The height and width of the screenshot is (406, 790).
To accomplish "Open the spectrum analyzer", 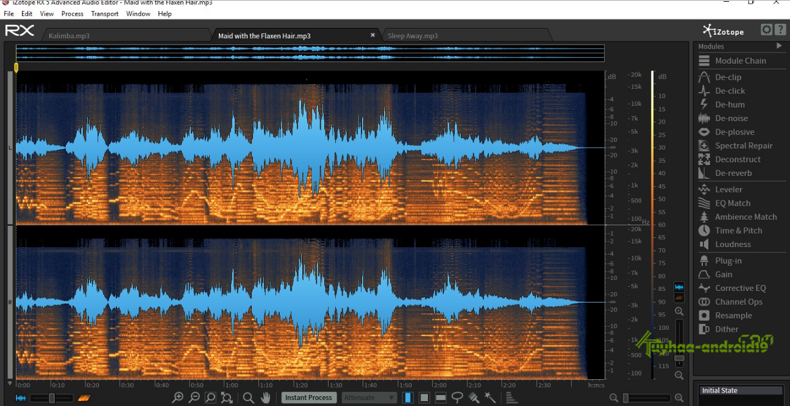I will [x=511, y=398].
